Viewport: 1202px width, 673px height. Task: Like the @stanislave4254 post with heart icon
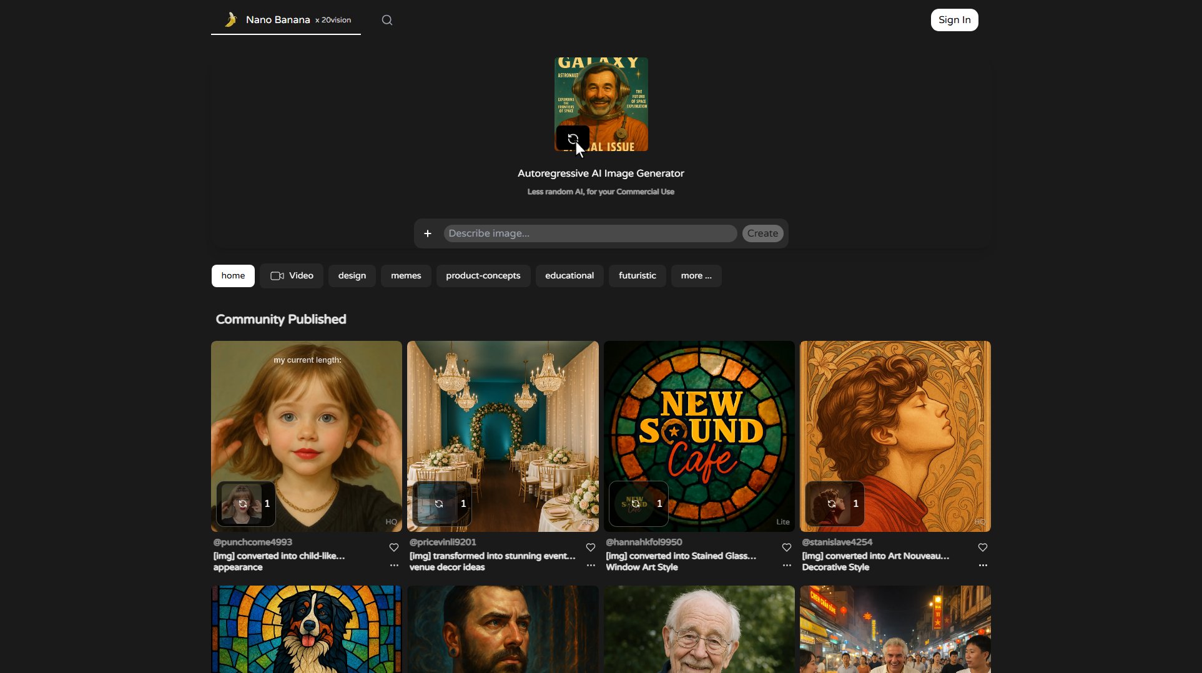click(983, 548)
